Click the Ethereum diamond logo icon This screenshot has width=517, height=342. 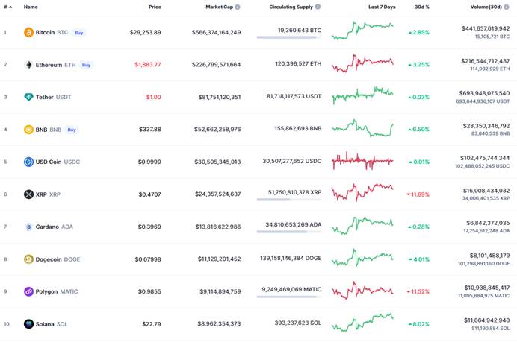coord(28,65)
